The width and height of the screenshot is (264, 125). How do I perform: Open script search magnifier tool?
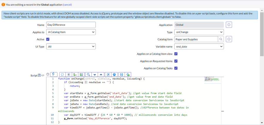coord(88,74)
